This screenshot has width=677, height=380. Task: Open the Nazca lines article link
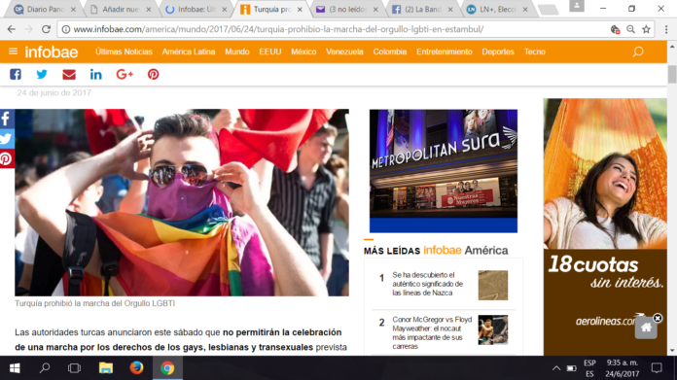click(427, 284)
